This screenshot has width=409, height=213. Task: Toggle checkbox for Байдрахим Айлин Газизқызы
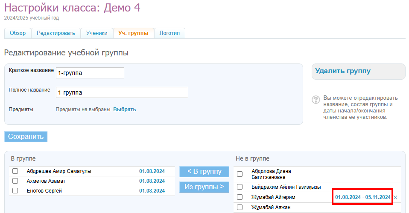coord(240,187)
